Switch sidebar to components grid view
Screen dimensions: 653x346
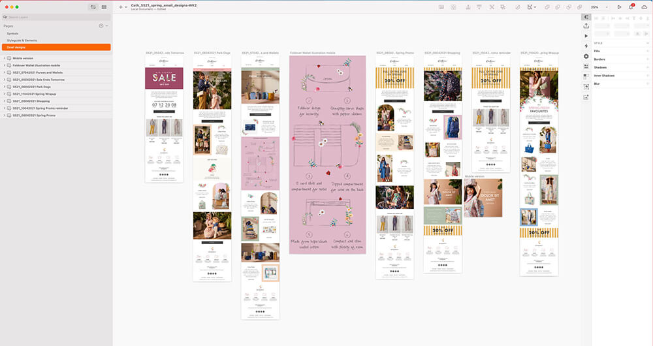coord(104,7)
